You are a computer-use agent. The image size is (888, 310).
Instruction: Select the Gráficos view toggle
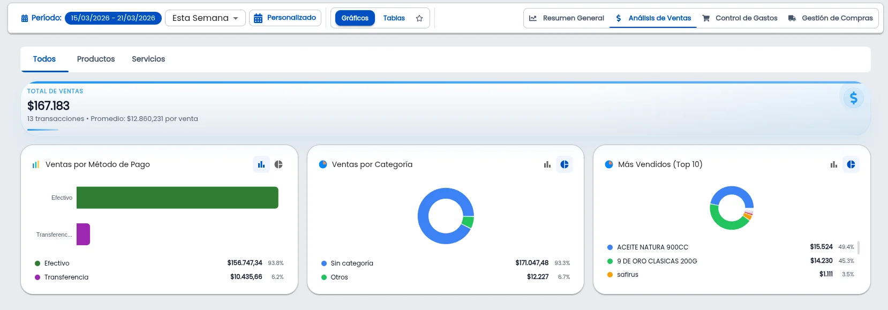[355, 18]
